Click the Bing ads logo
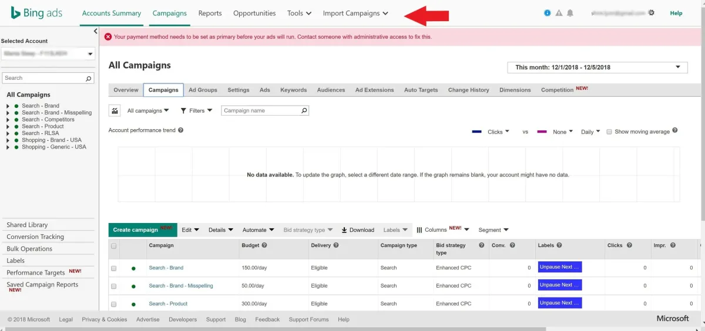This screenshot has width=705, height=331. [x=35, y=13]
